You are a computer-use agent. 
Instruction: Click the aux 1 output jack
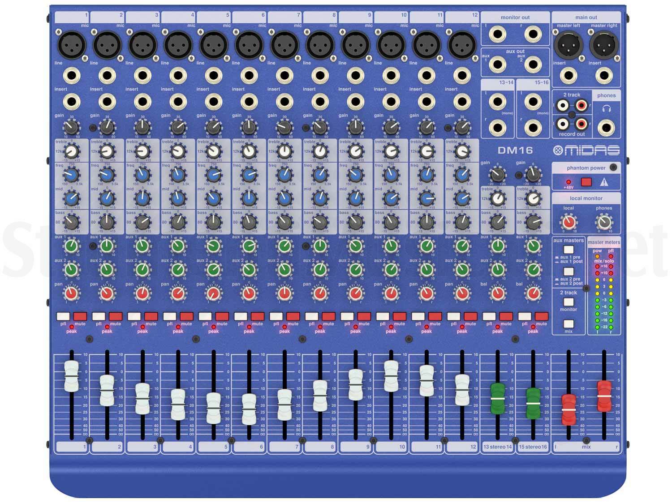pos(497,65)
